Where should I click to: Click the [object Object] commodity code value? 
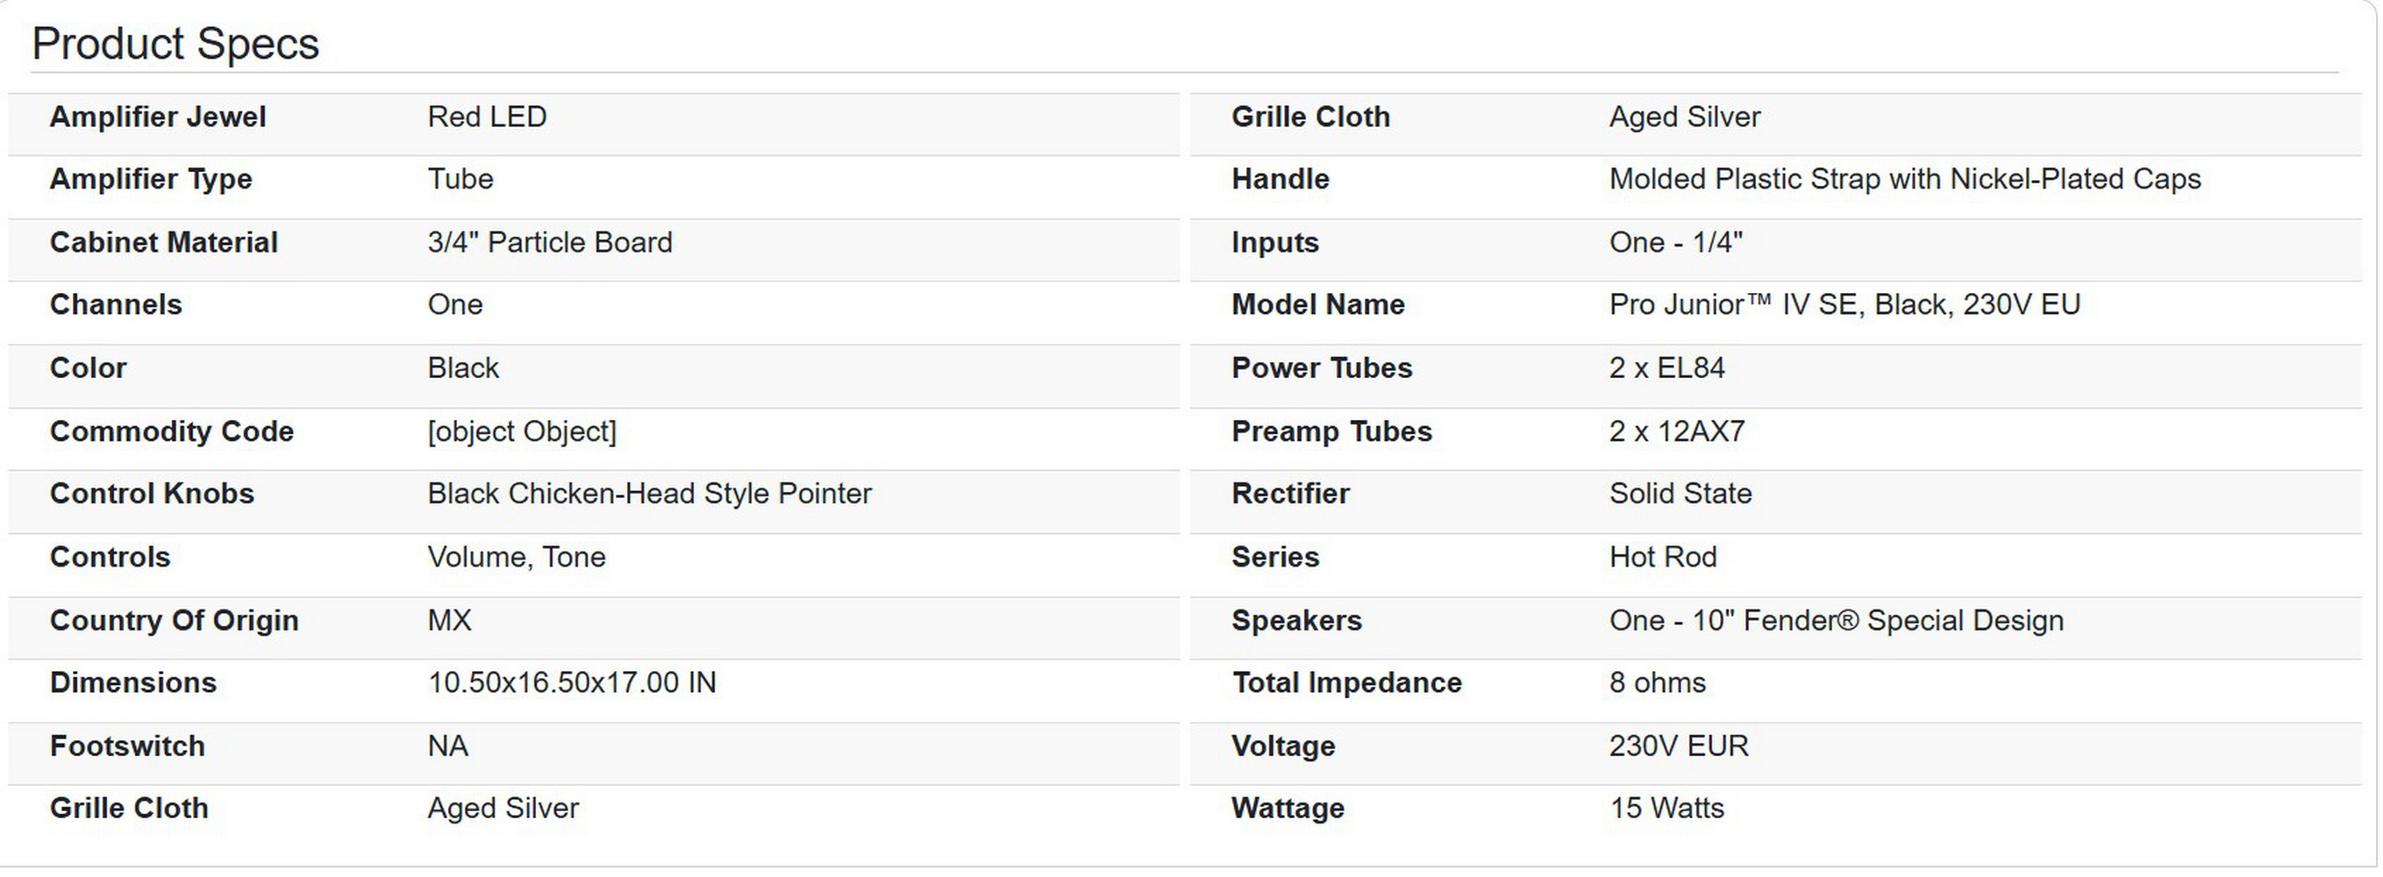(522, 431)
